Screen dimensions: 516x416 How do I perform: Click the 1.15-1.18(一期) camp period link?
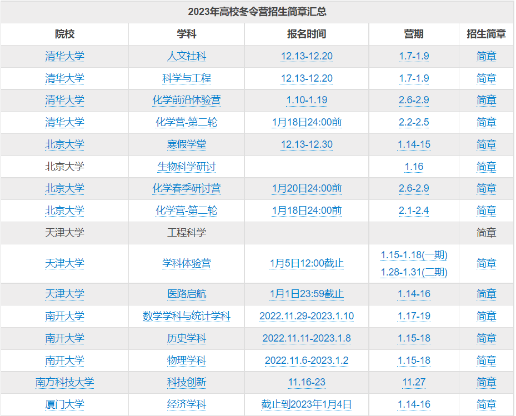414,255
